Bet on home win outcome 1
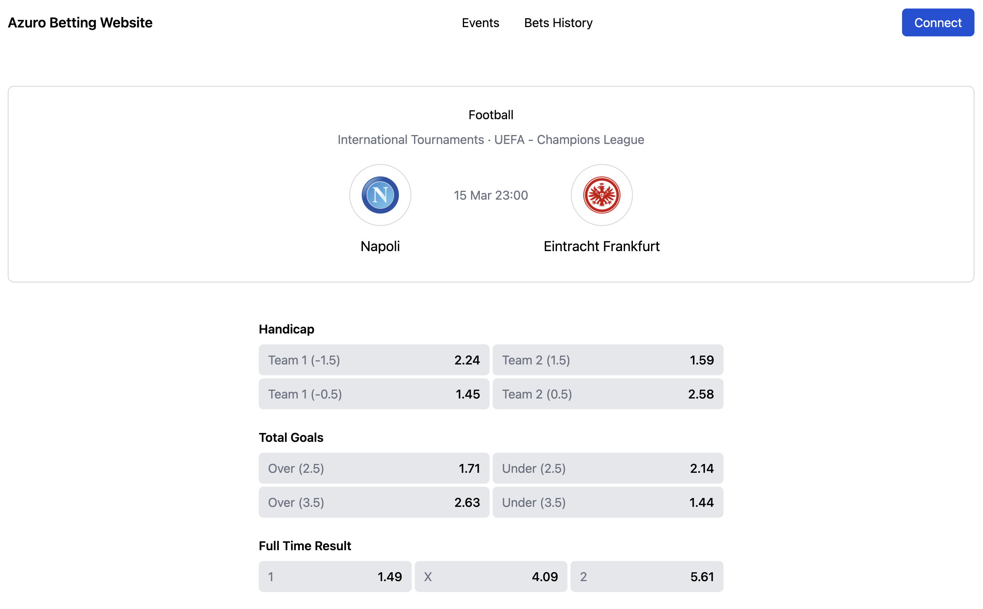Image resolution: width=983 pixels, height=609 pixels. [x=335, y=576]
